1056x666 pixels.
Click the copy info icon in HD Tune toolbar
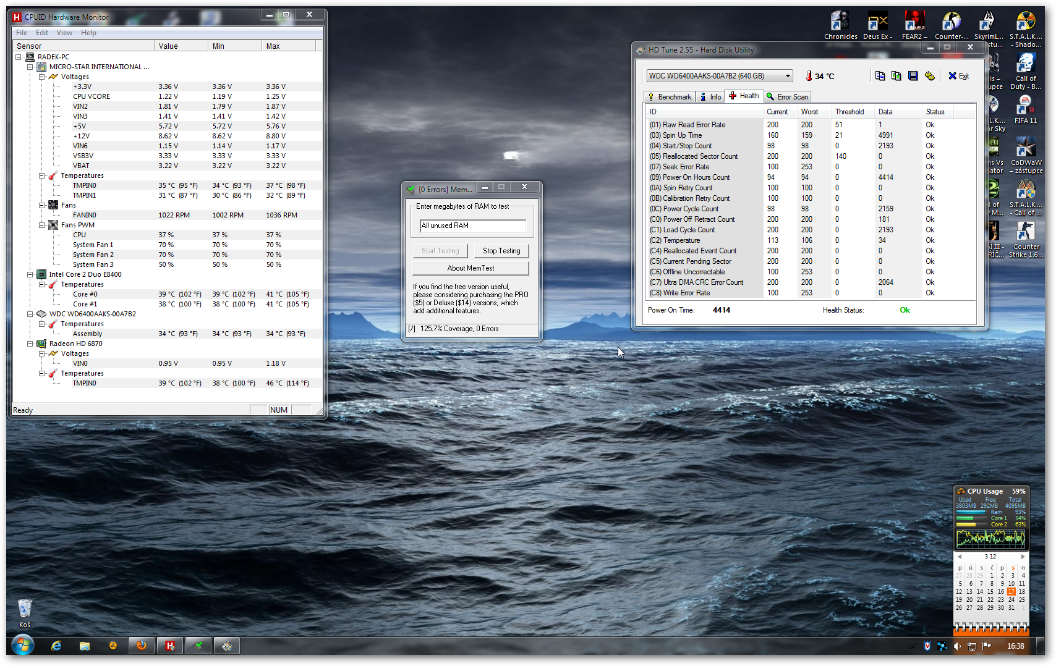pos(880,76)
